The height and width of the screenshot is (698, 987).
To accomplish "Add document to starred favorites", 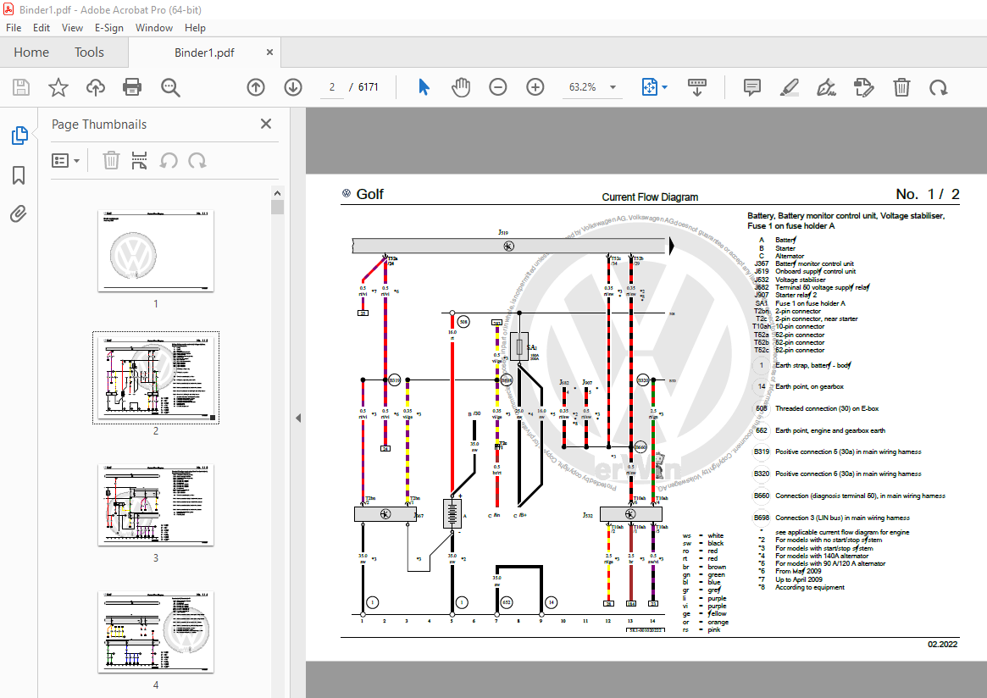I will 58,87.
